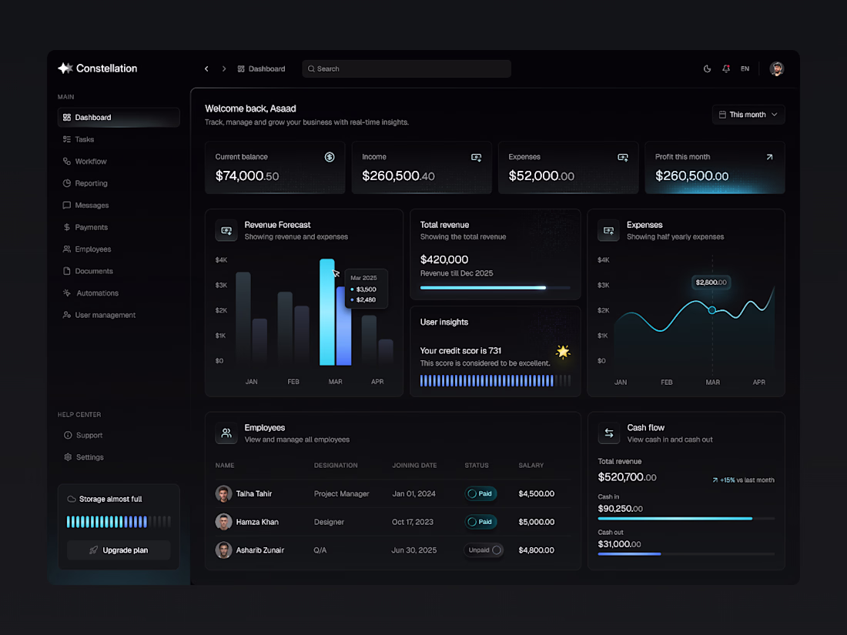Click the credit score star icon

click(x=563, y=352)
